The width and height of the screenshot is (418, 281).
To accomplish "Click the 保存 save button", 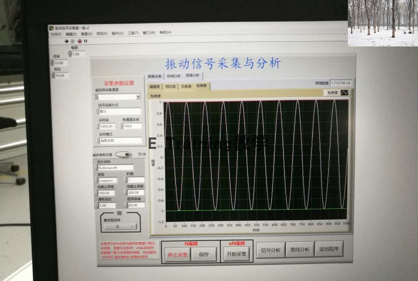I will point(205,253).
